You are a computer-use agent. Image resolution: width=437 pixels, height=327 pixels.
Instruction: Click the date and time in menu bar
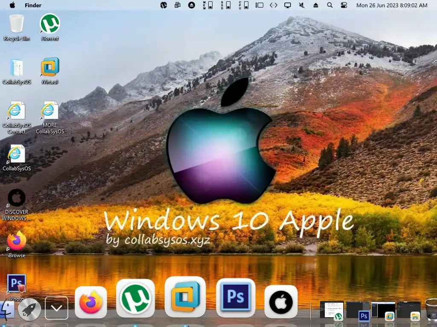click(392, 5)
